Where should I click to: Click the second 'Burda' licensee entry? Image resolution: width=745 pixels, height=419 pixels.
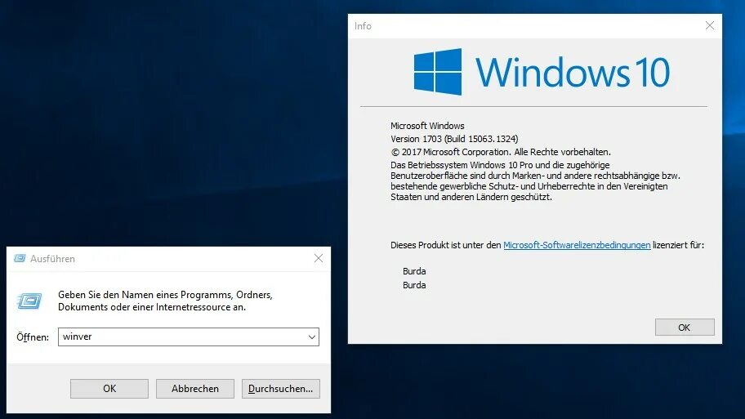tap(414, 285)
